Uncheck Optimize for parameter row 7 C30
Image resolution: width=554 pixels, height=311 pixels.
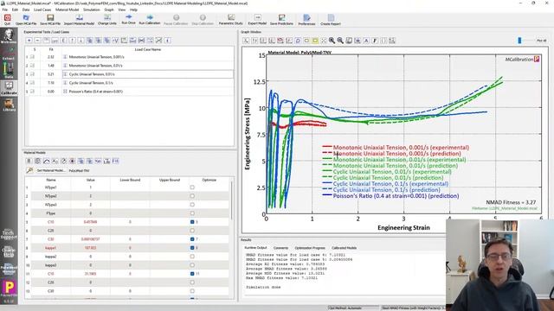coord(192,239)
